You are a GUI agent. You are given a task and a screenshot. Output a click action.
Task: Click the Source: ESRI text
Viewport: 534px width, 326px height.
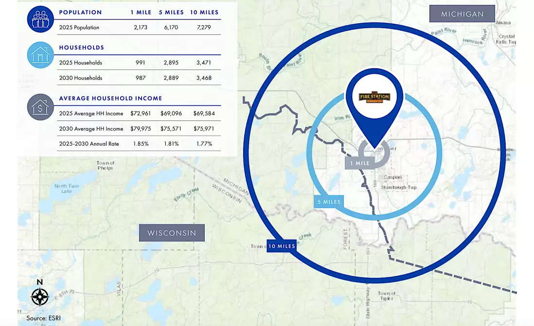43,318
